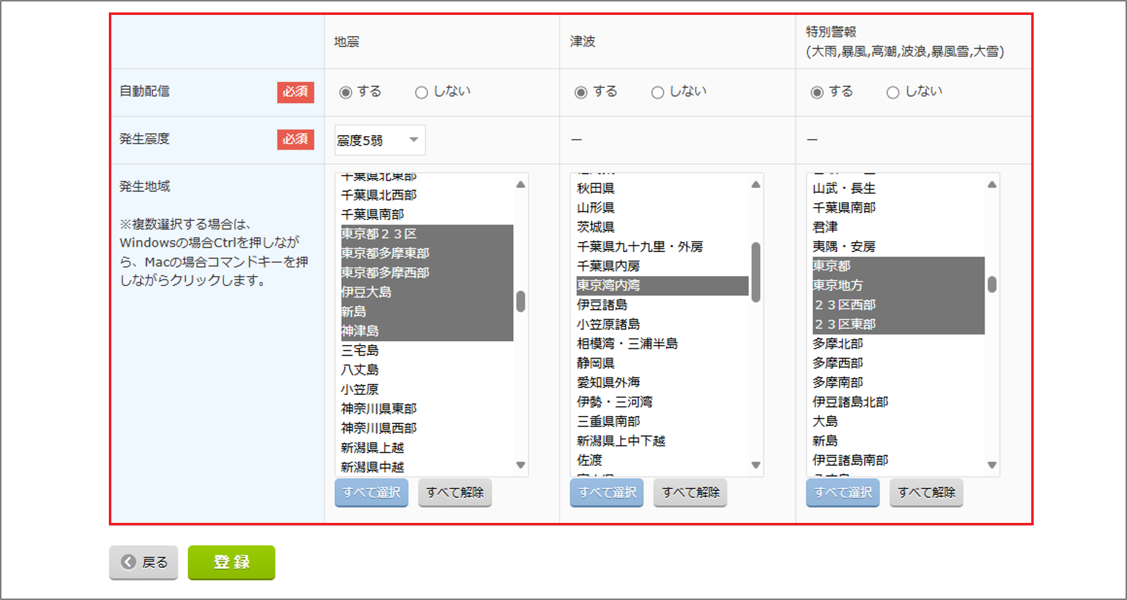1127x600 pixels.
Task: Click すべて選択 under the 津波 region list
Action: click(x=607, y=492)
